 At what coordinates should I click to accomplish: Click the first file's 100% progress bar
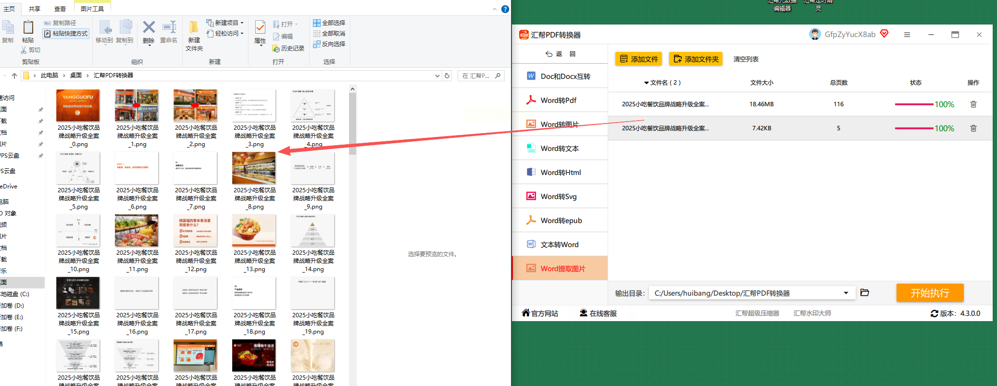[914, 104]
